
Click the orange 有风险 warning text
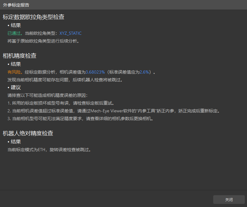[14, 72]
